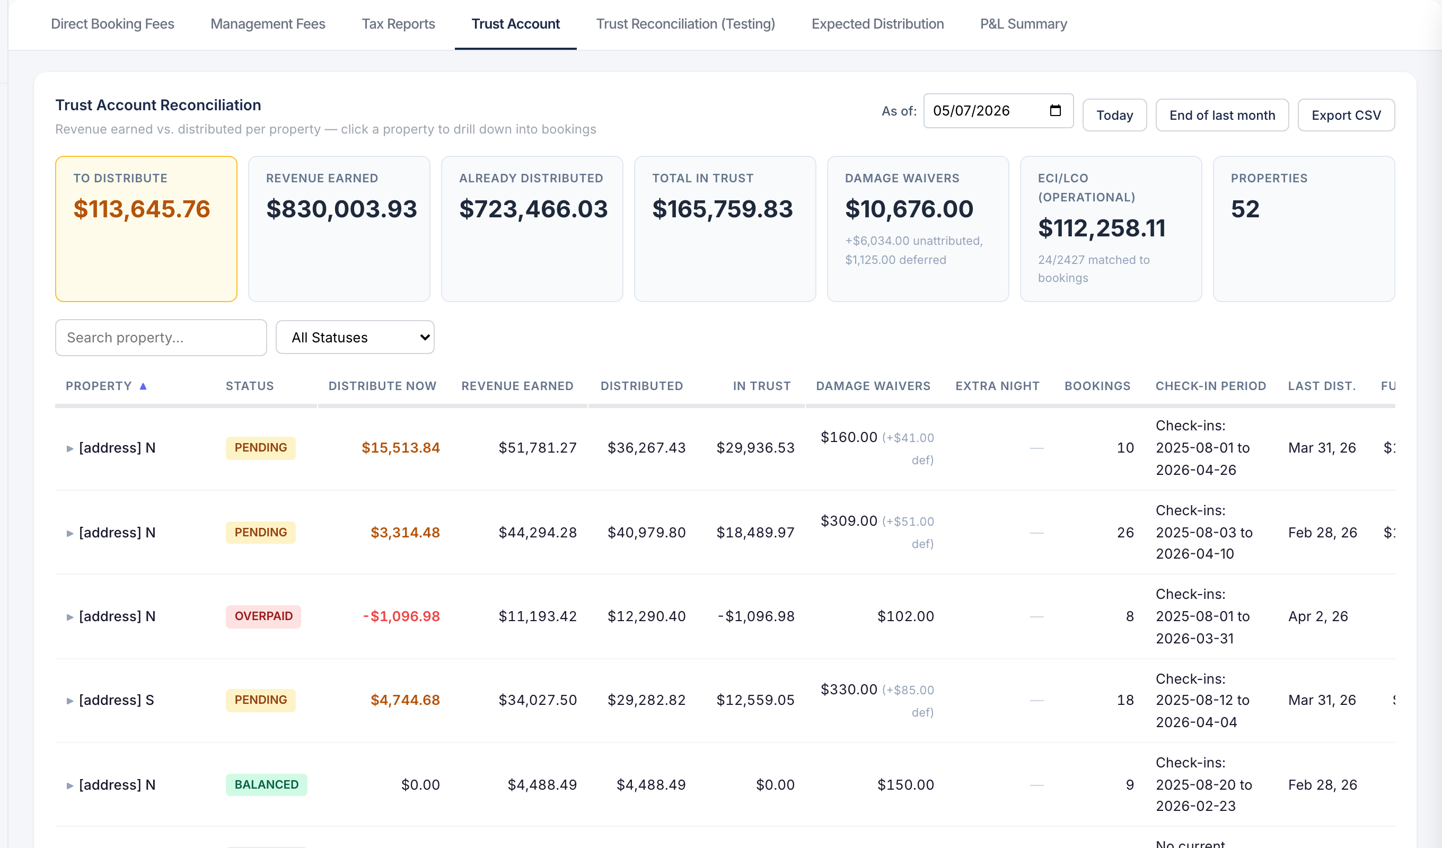Screen dimensions: 1442x848
Task: Switch to Management Fees tab
Action: [268, 24]
